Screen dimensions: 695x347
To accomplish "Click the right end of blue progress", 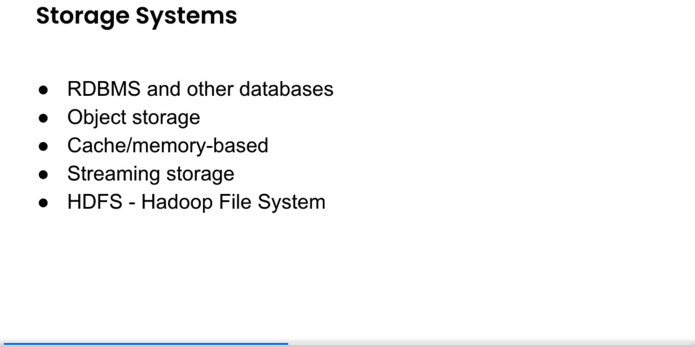I will 287,344.
